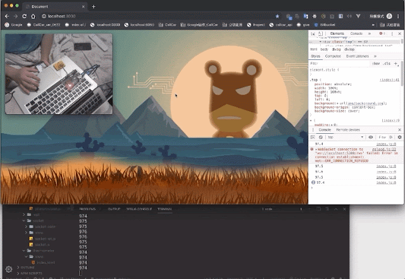This screenshot has height=279, width=405.
Task: Open DevTools customize three-dot menu
Action: click(x=392, y=33)
